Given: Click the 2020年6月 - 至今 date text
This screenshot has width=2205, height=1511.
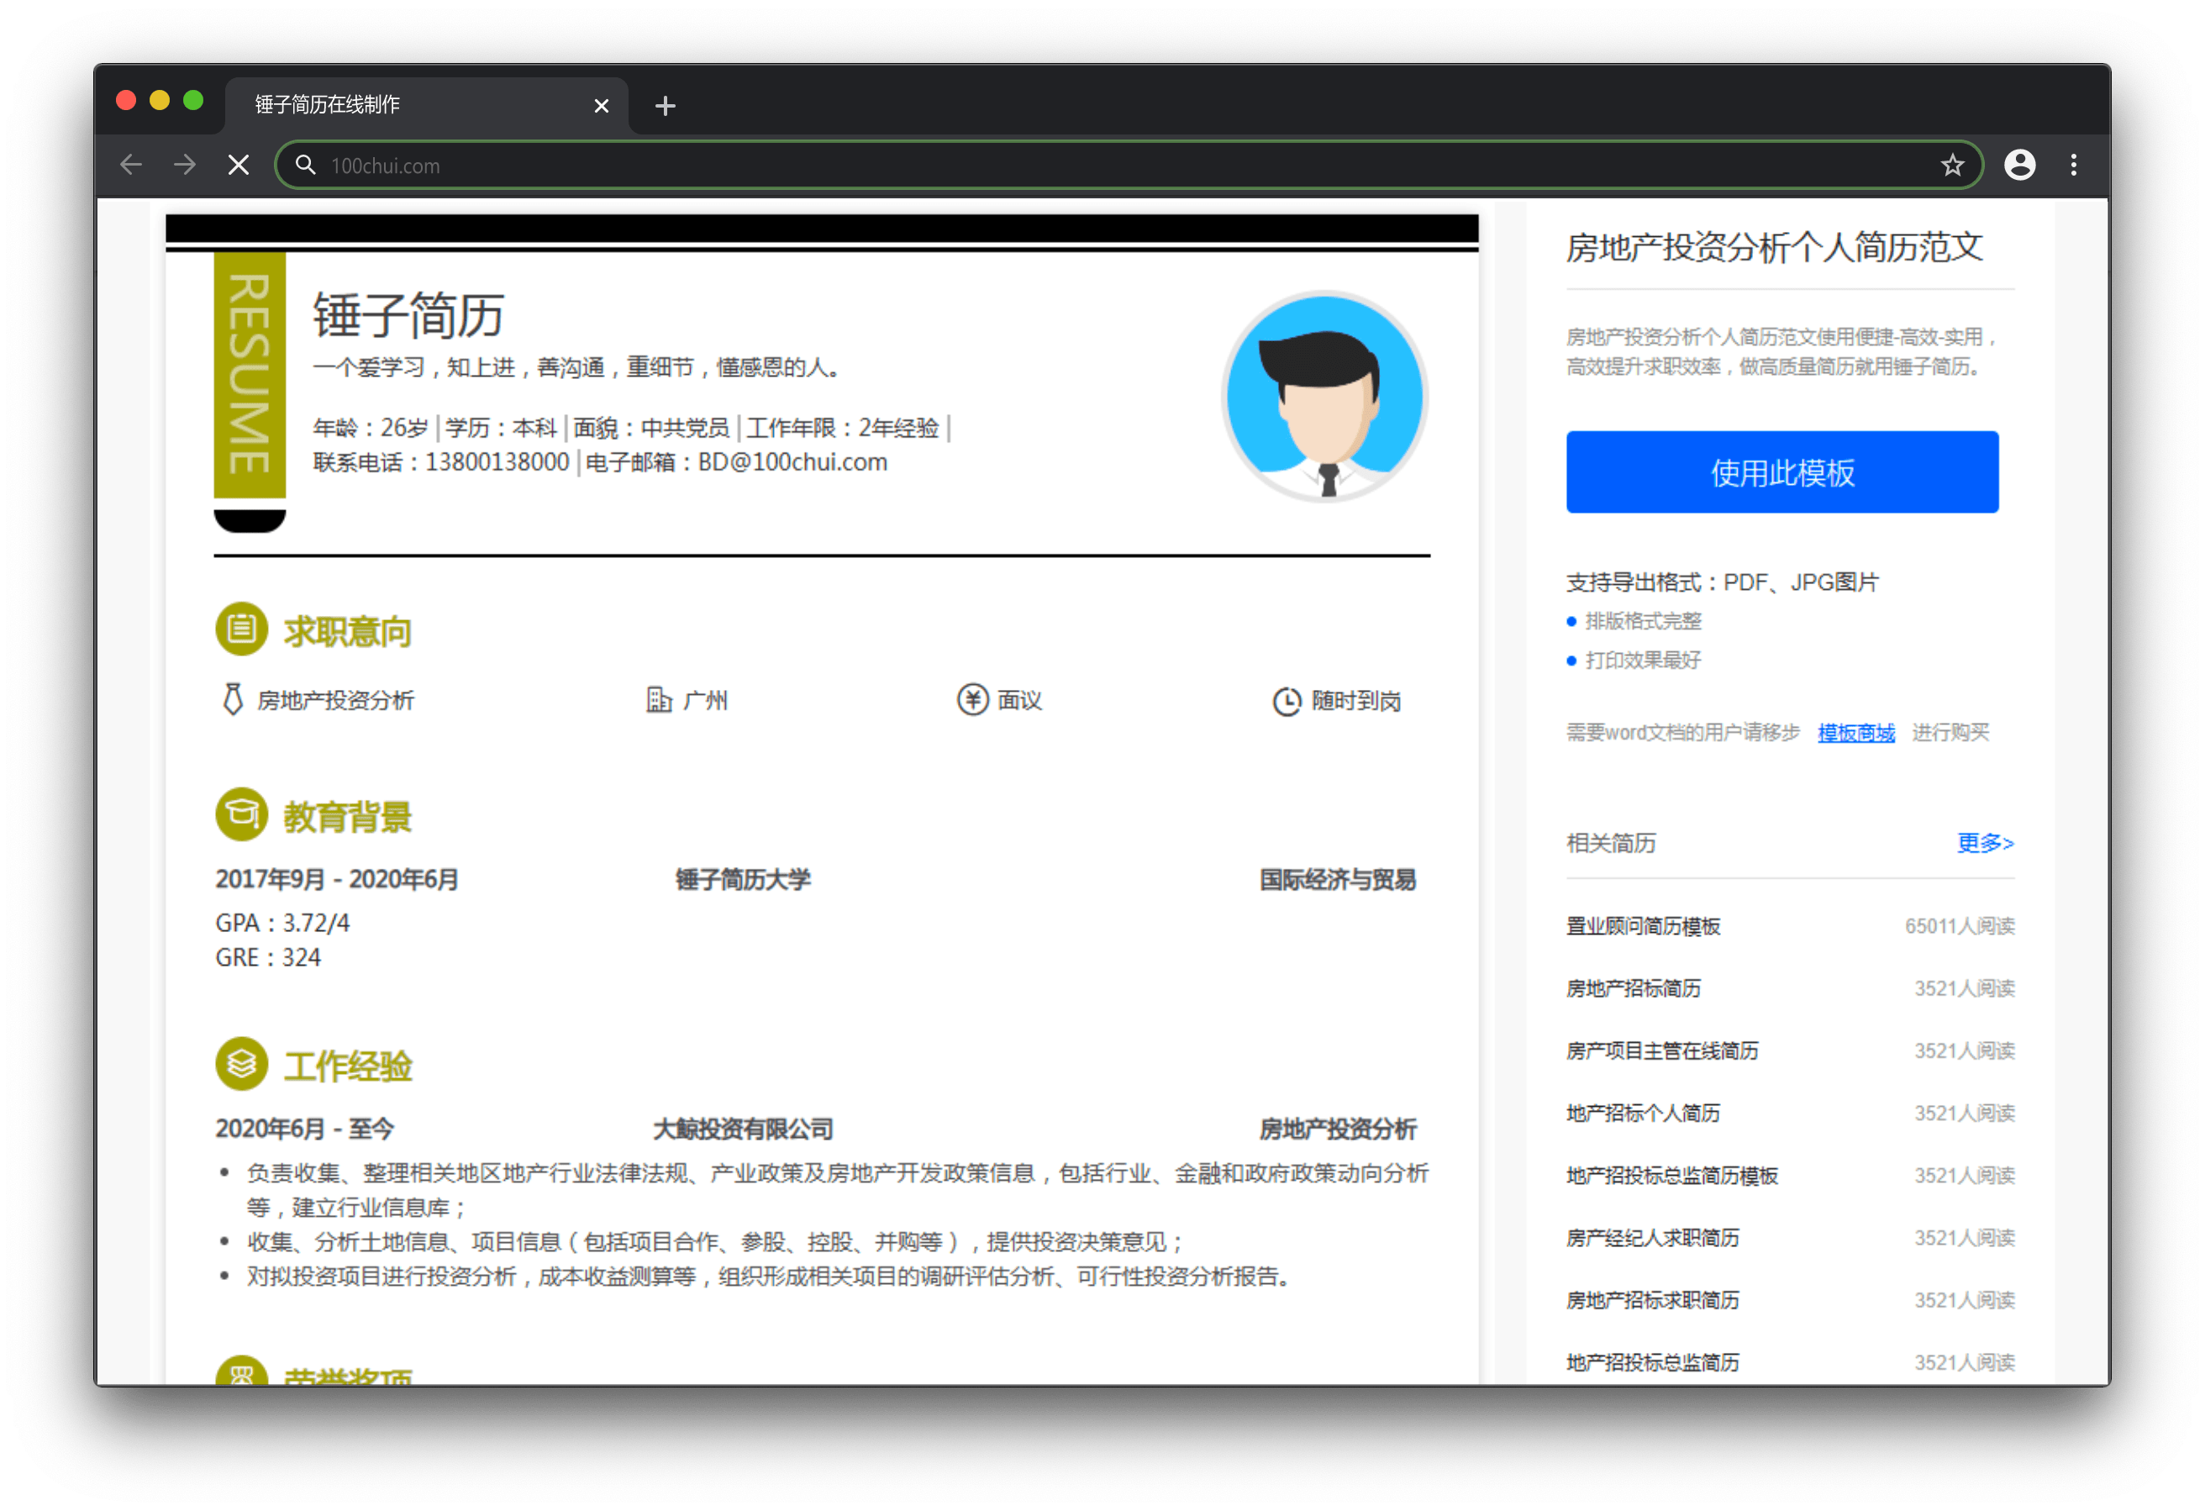Looking at the screenshot, I should (x=304, y=1129).
